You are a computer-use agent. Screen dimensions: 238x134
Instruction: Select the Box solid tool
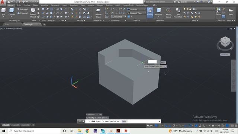(3, 12)
